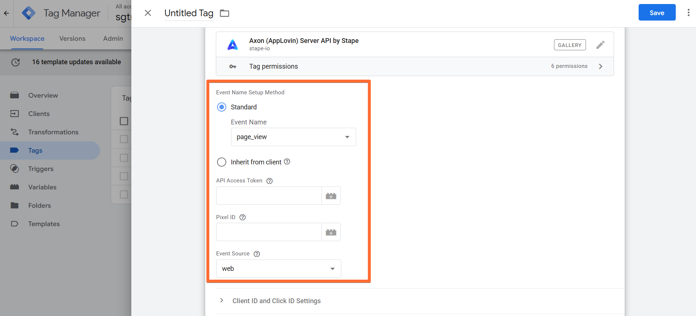The width and height of the screenshot is (696, 316).
Task: Open Templates in the sidebar
Action: coord(44,224)
